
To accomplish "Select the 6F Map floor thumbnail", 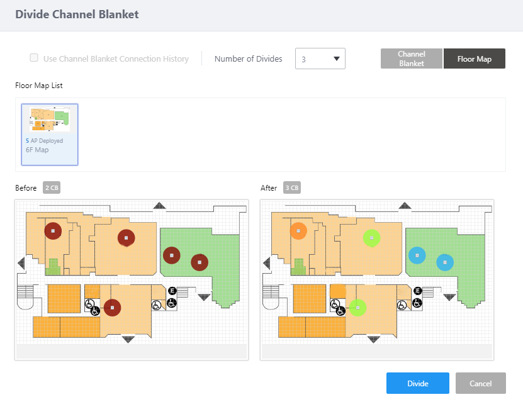I will [50, 134].
